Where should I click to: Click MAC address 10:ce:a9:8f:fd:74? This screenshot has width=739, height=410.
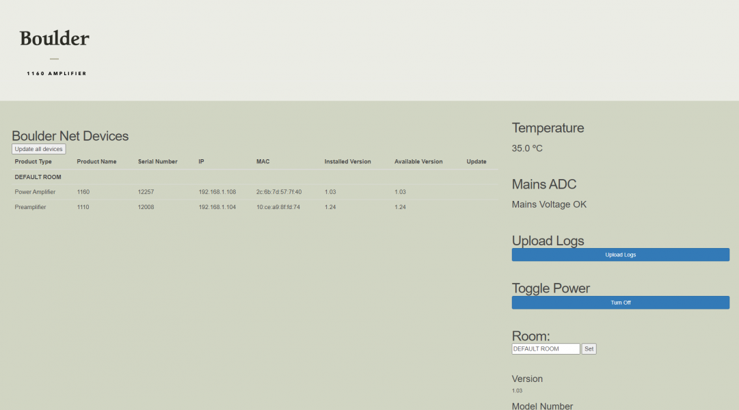(x=278, y=207)
